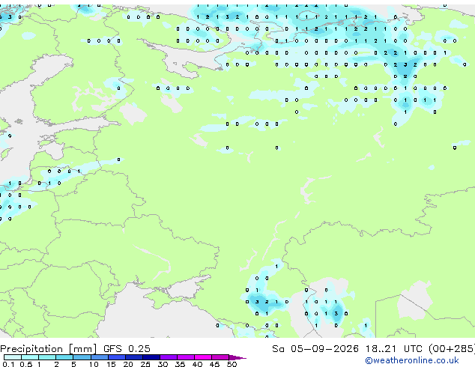Viewport: 475px width, 367px height.
Task: Click the 45–50 mm legend color swatch
Action: coord(220,357)
